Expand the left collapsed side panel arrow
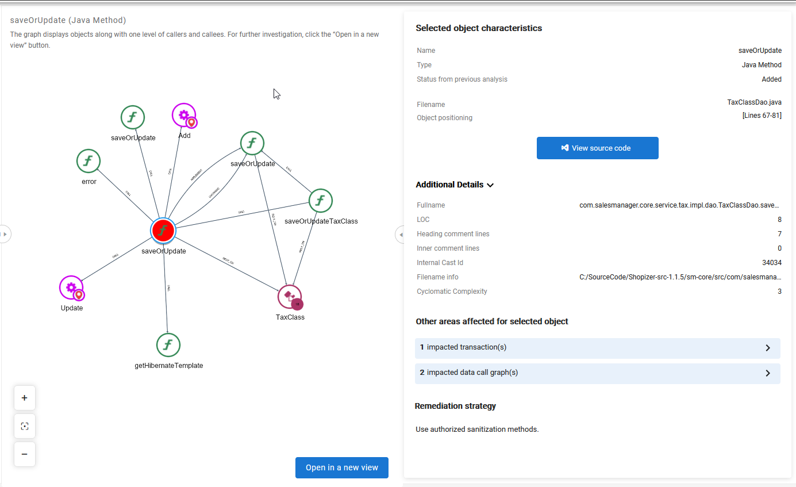The height and width of the screenshot is (487, 796). pyautogui.click(x=5, y=234)
